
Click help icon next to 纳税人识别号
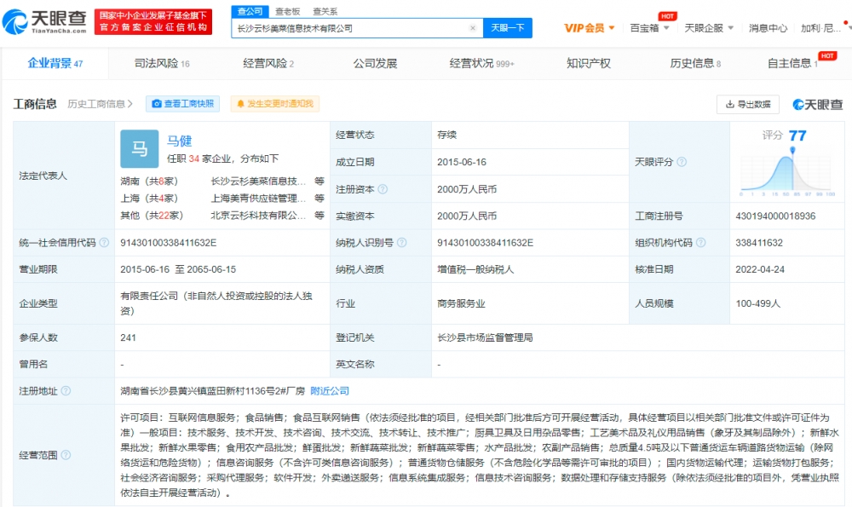tap(401, 242)
